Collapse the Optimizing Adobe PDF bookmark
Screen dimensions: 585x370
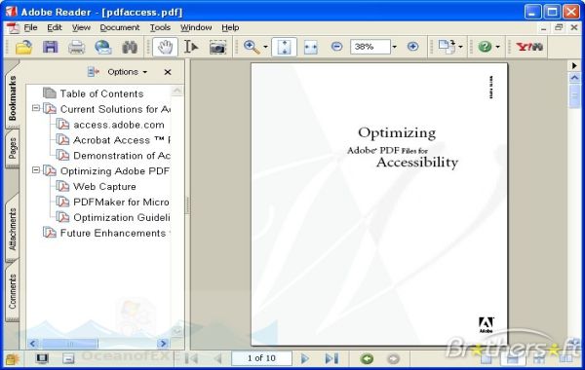click(36, 170)
